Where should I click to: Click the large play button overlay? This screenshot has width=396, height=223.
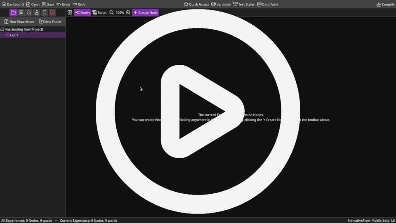198,111
